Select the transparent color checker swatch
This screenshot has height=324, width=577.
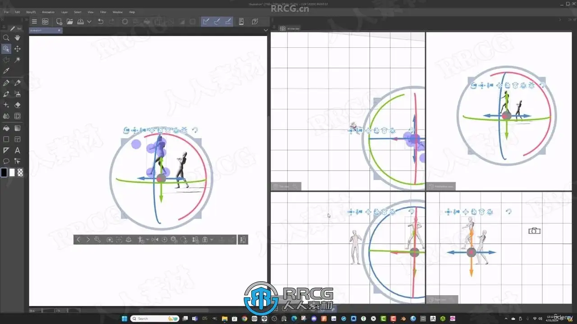tap(20, 172)
